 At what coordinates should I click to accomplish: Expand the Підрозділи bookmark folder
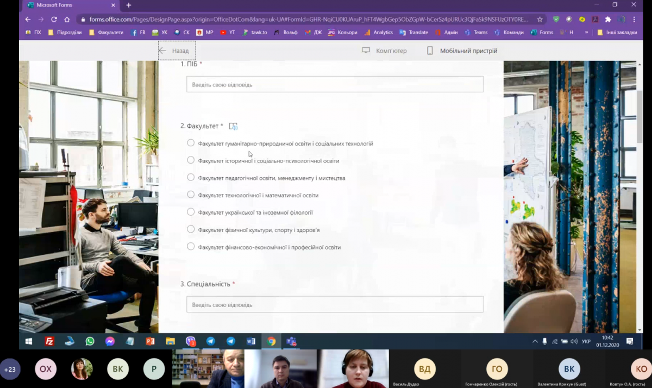pos(65,33)
